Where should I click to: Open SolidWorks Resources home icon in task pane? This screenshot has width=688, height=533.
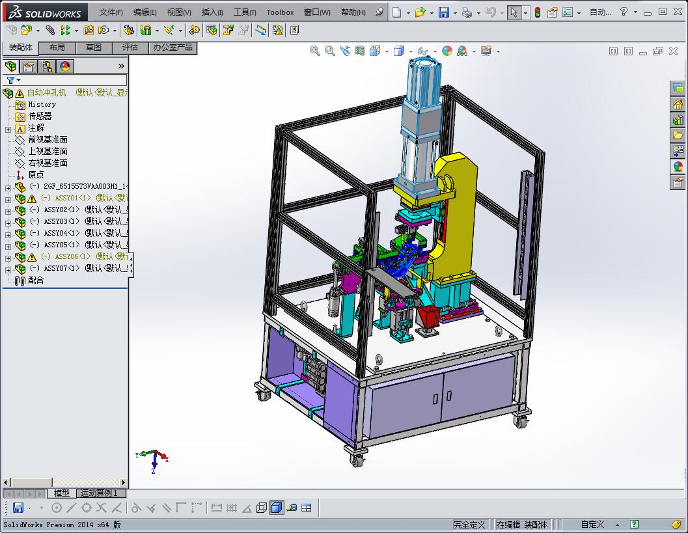coord(678,104)
